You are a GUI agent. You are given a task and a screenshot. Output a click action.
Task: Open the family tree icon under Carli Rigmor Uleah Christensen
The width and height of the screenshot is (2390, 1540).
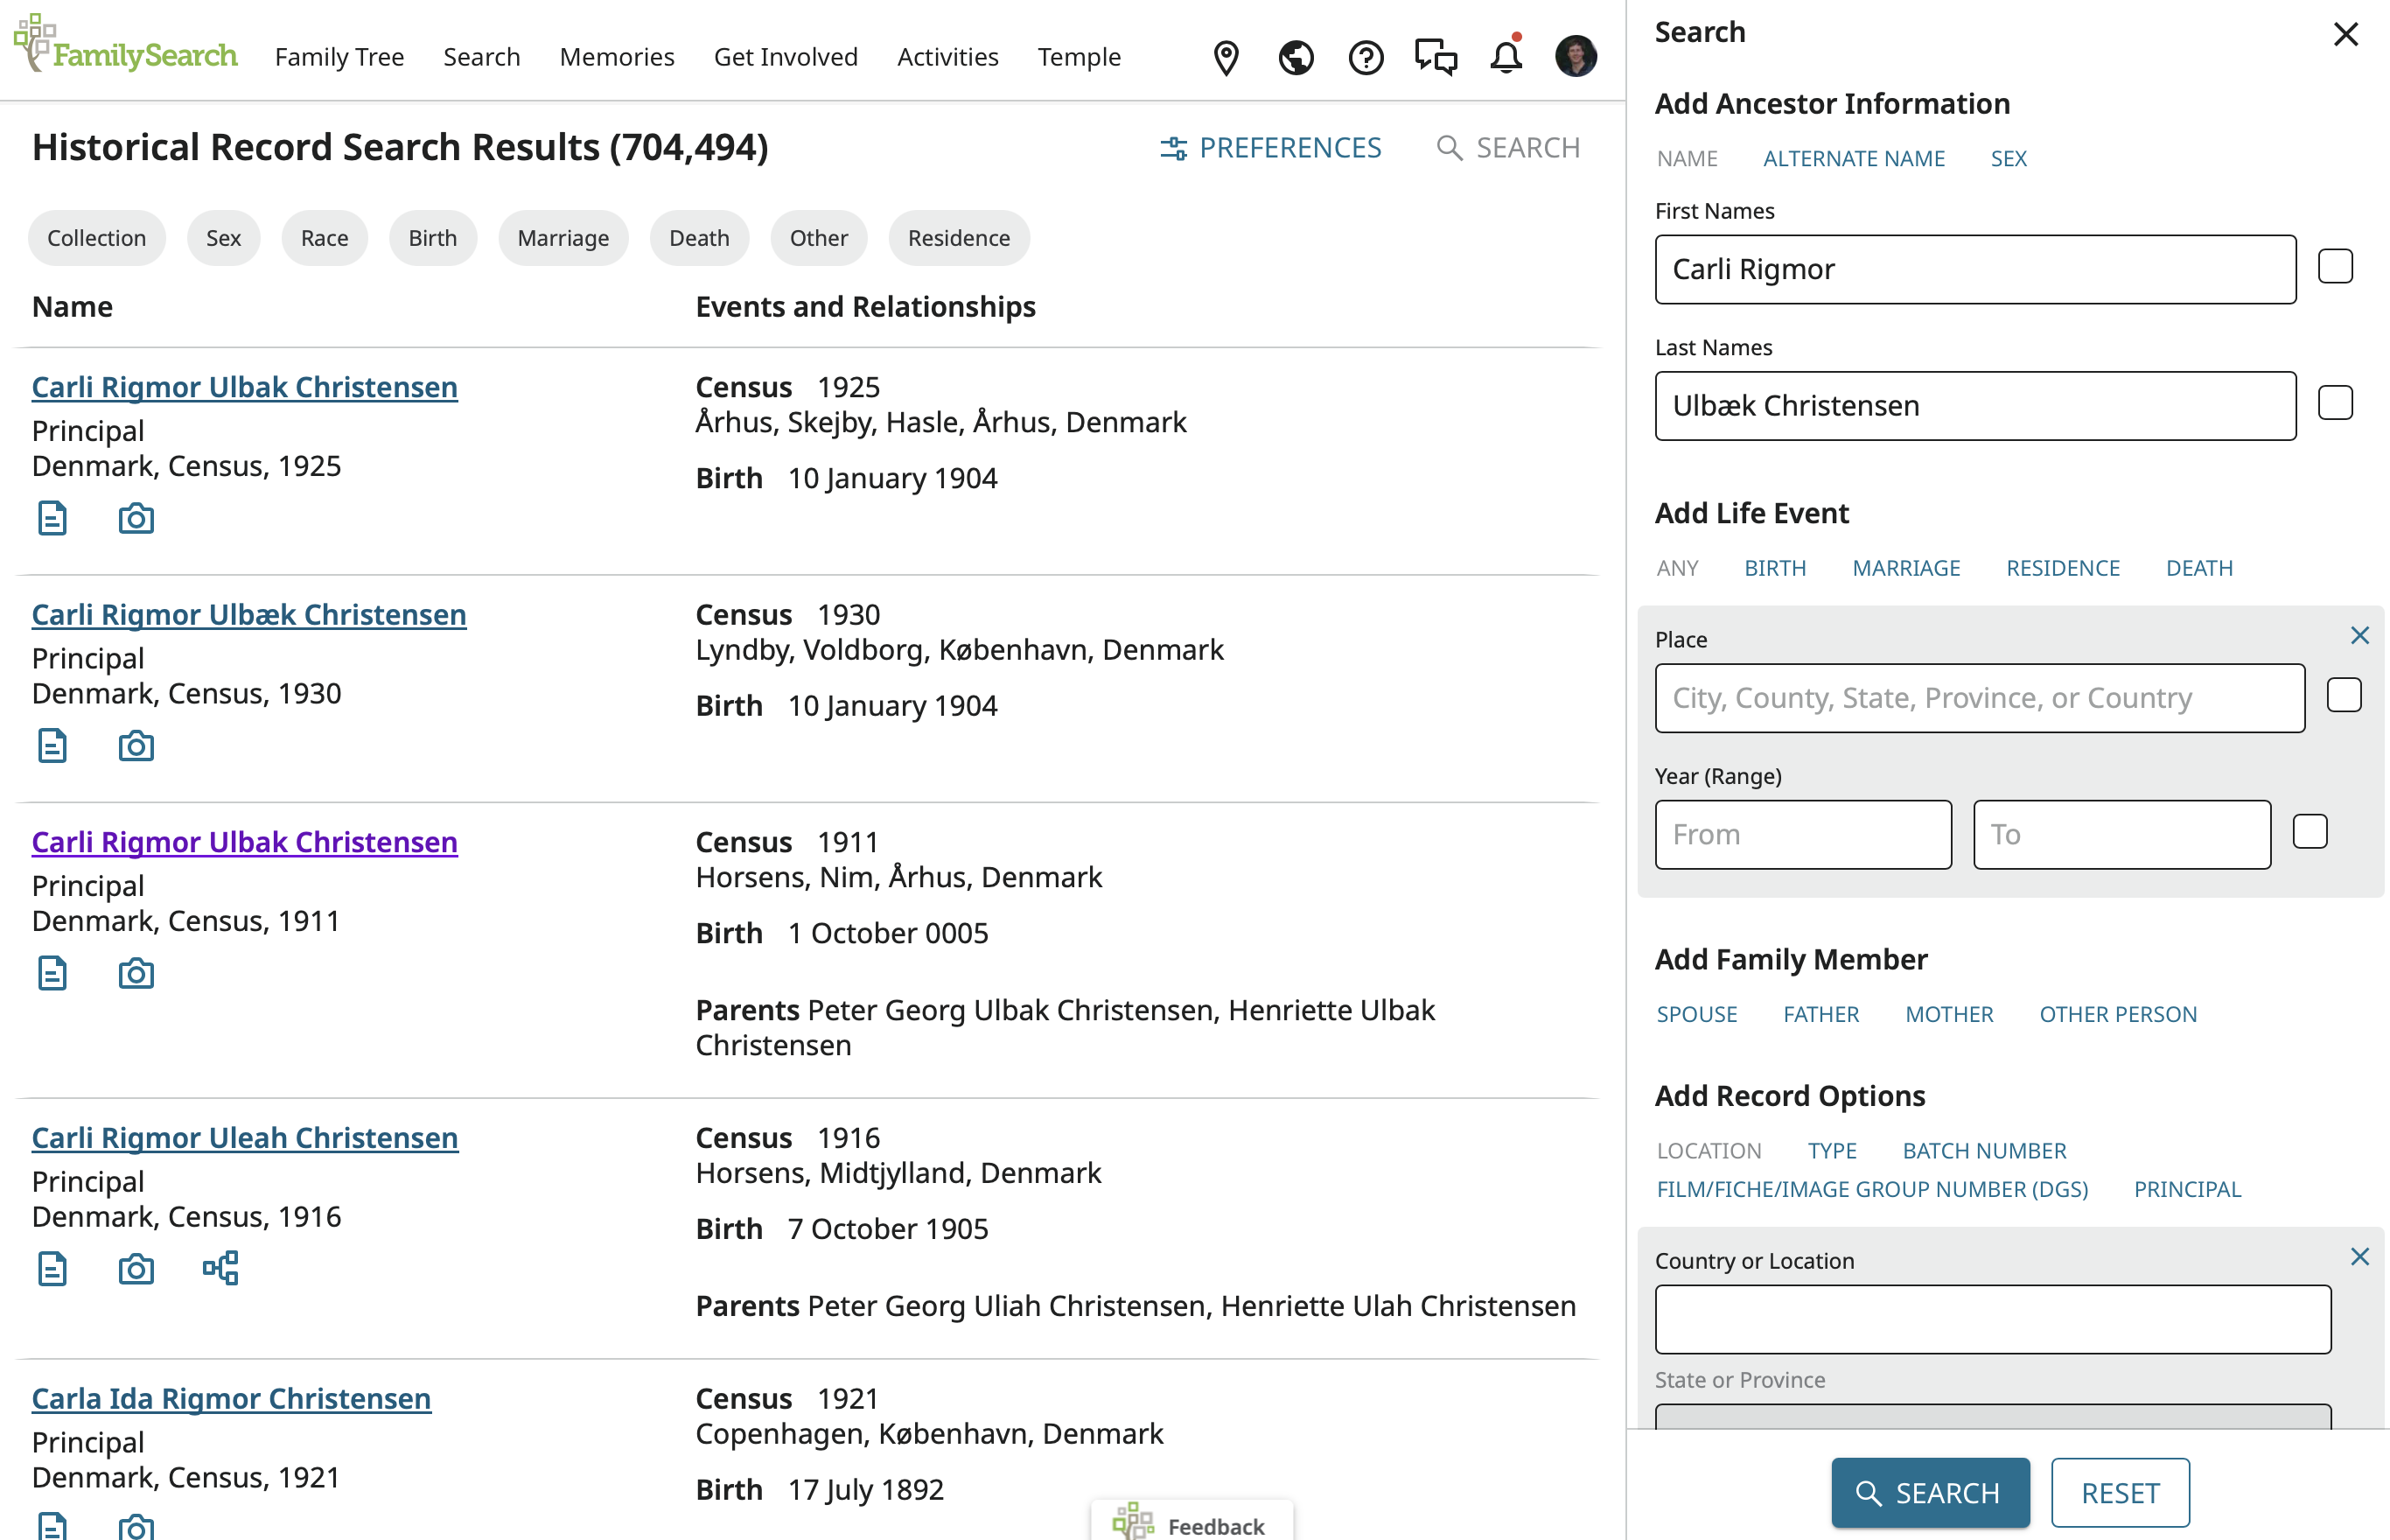click(x=220, y=1268)
